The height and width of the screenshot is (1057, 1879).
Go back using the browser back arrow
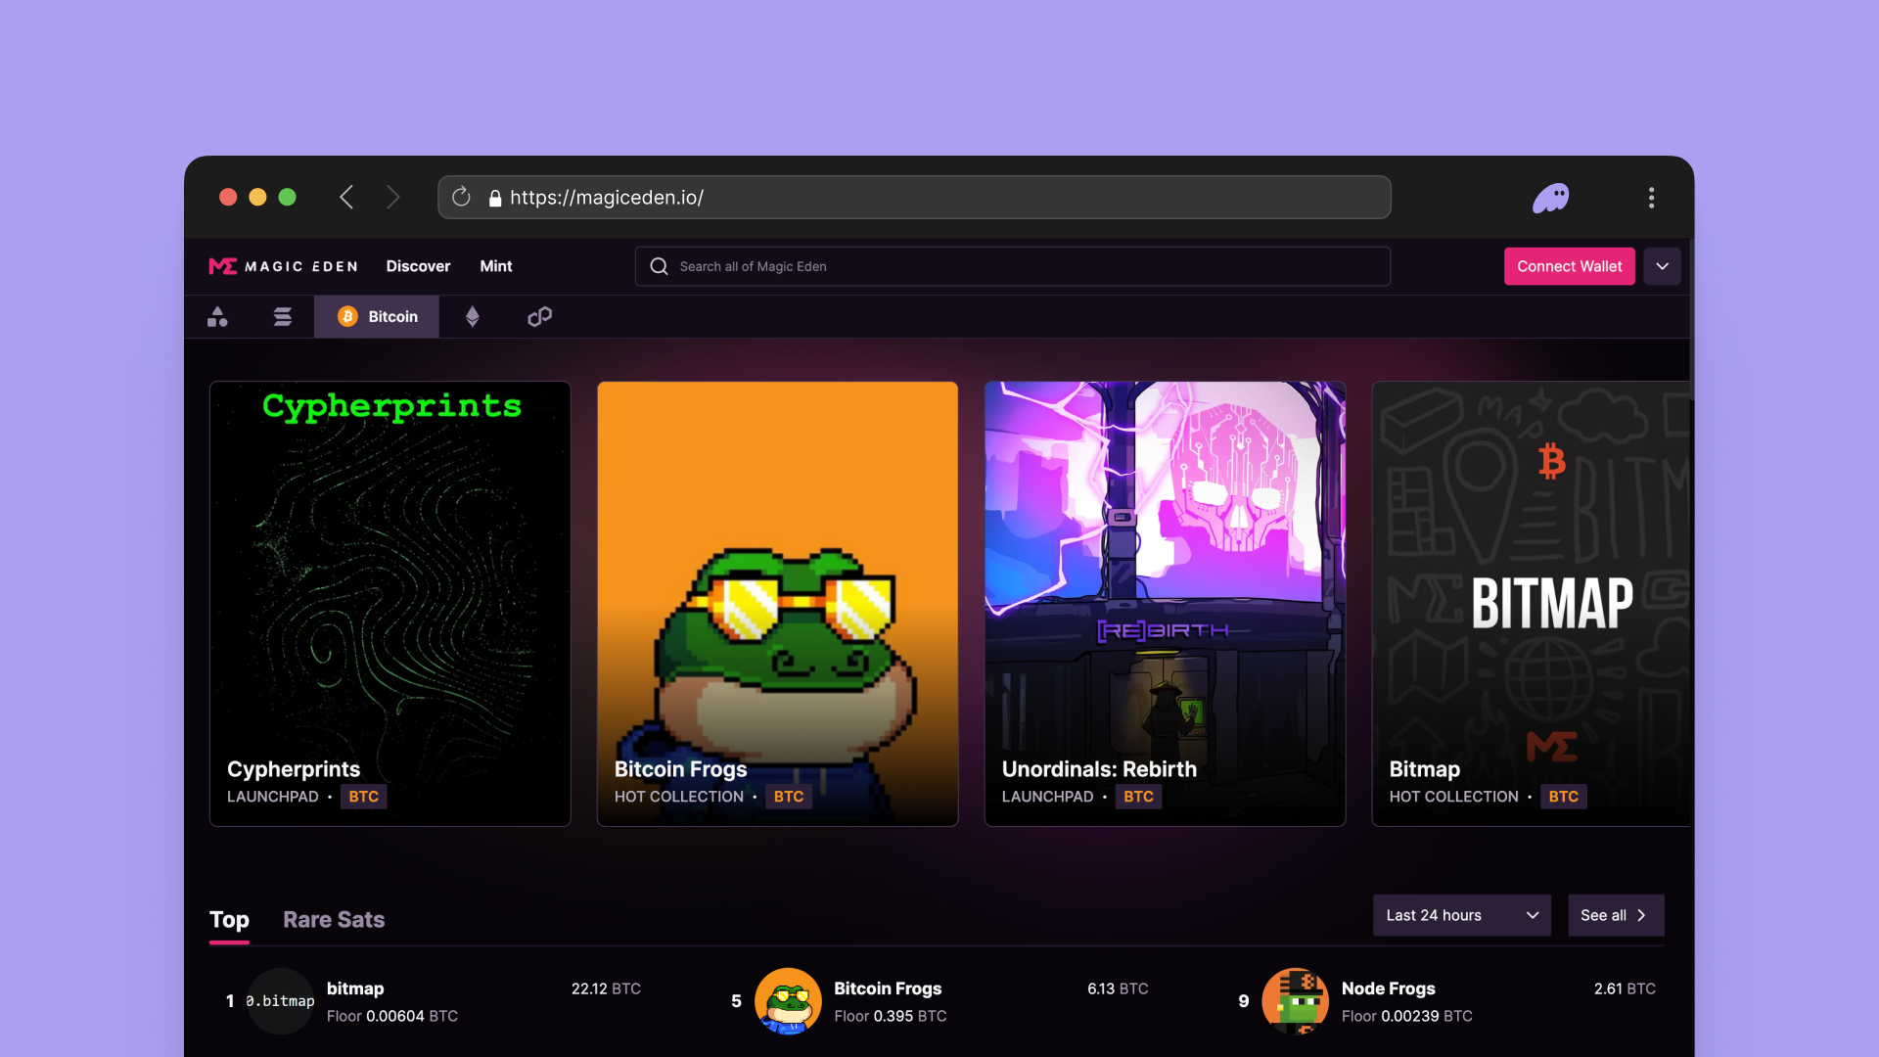tap(346, 198)
